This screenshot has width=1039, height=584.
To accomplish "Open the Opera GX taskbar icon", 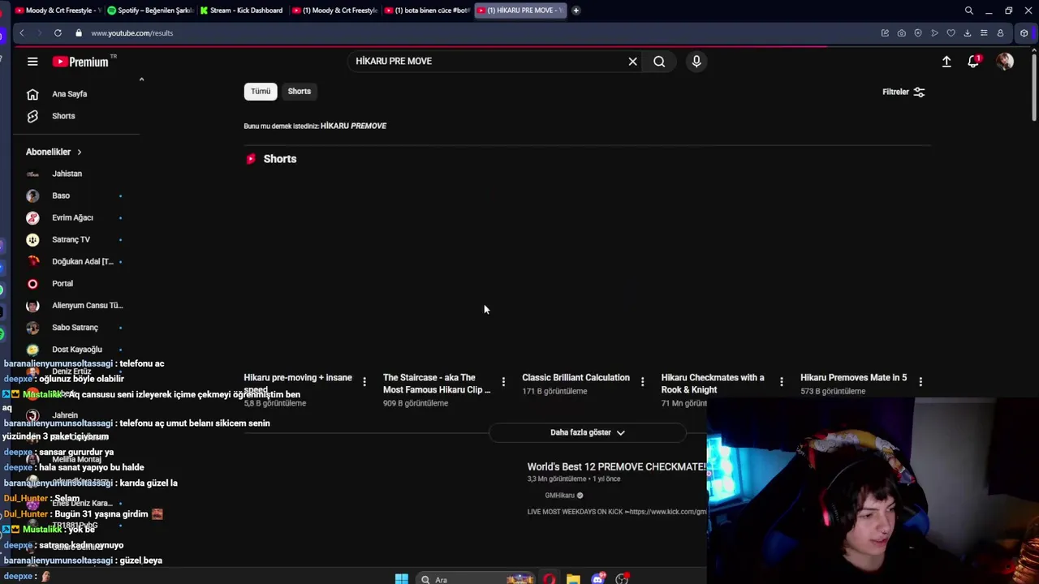I will pyautogui.click(x=550, y=578).
